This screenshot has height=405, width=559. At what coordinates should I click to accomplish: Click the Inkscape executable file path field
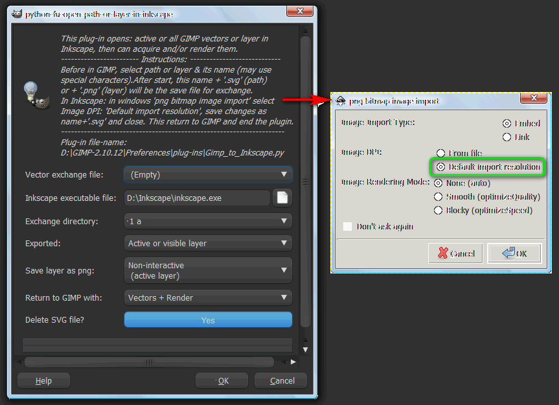point(197,198)
